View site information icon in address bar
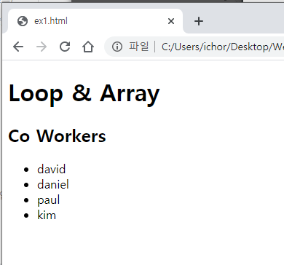The image size is (284, 265). tap(117, 47)
